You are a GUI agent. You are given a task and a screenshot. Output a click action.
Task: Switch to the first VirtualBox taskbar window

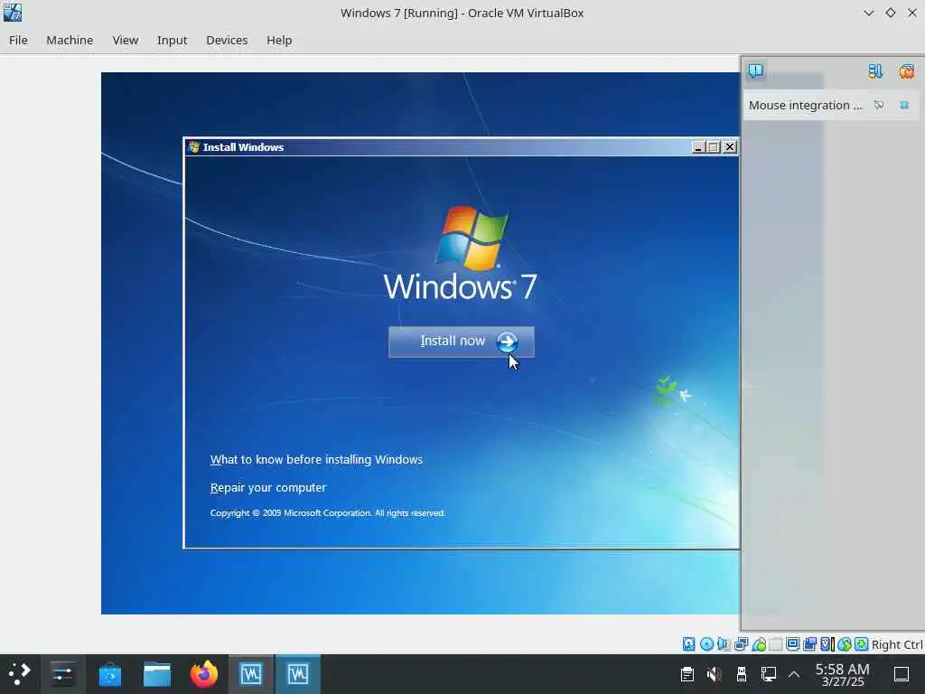(x=251, y=674)
